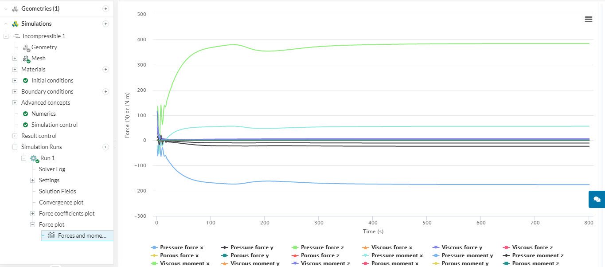Screen dimensions: 605x267
Task: Toggle Pressure force x series visibility
Action: click(181, 247)
